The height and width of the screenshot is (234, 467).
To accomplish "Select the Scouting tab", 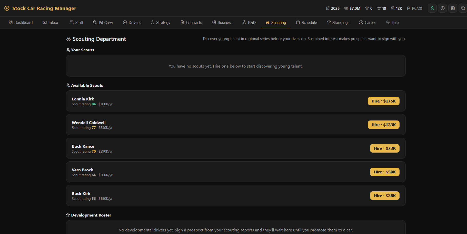I will pos(276,22).
